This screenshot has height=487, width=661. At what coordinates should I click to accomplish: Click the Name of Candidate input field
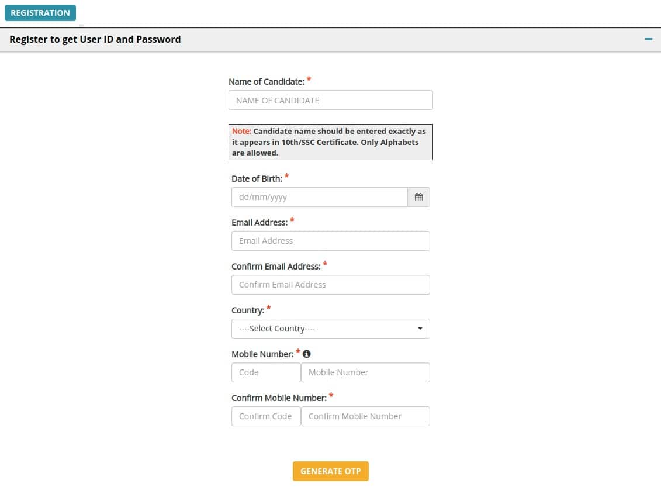tap(331, 100)
